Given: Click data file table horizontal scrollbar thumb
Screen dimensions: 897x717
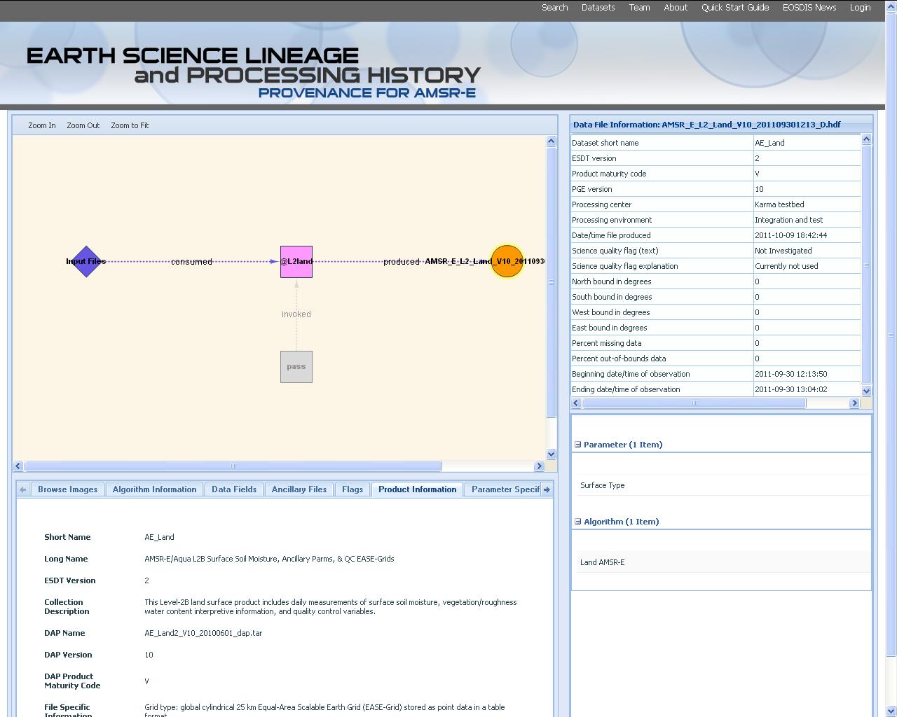Looking at the screenshot, I should 694,403.
